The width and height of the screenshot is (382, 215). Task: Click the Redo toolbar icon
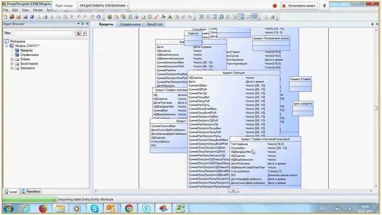(x=85, y=17)
